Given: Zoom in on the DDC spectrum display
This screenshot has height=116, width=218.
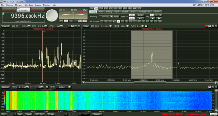Looking at the screenshot, I should pyautogui.click(x=76, y=26).
